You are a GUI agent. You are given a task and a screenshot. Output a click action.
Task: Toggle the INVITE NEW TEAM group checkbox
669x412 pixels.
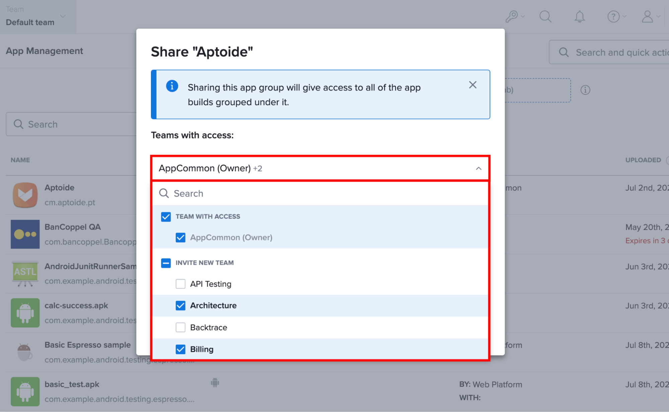pos(166,263)
